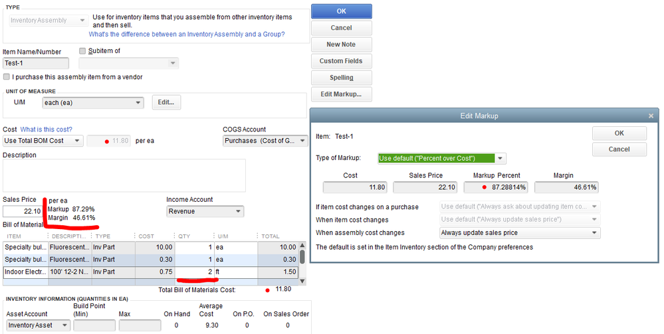Viewport: 664px width, 334px height.
Task: Confirm the Edit Markup dialog with OK
Action: coord(619,133)
